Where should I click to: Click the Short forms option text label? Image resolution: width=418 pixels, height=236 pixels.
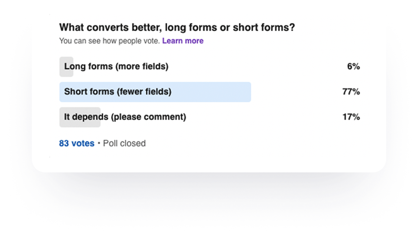point(118,92)
